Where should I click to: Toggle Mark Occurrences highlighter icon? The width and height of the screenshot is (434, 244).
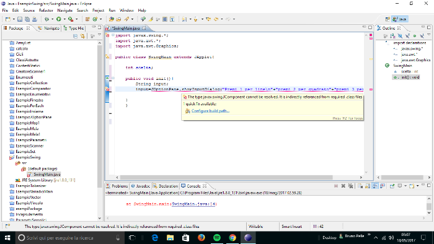151,19
